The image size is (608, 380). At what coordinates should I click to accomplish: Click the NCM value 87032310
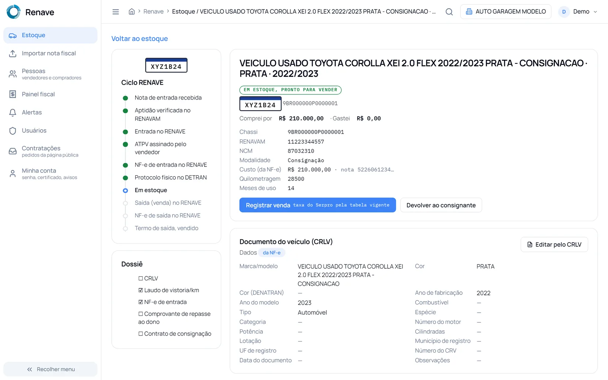301,151
